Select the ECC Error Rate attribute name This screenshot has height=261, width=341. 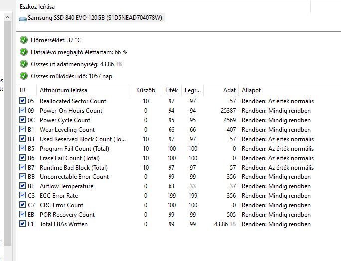coord(59,196)
